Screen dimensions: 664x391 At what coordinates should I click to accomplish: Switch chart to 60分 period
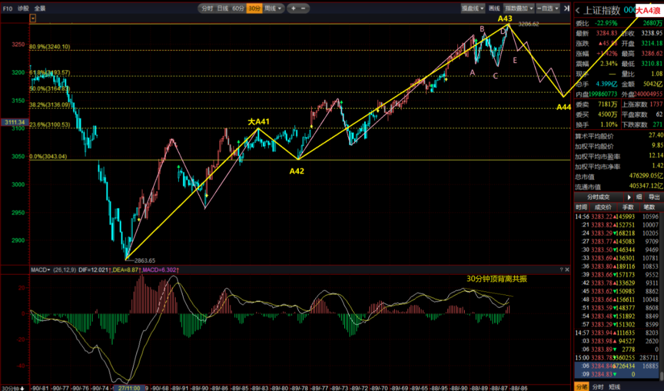point(238,9)
